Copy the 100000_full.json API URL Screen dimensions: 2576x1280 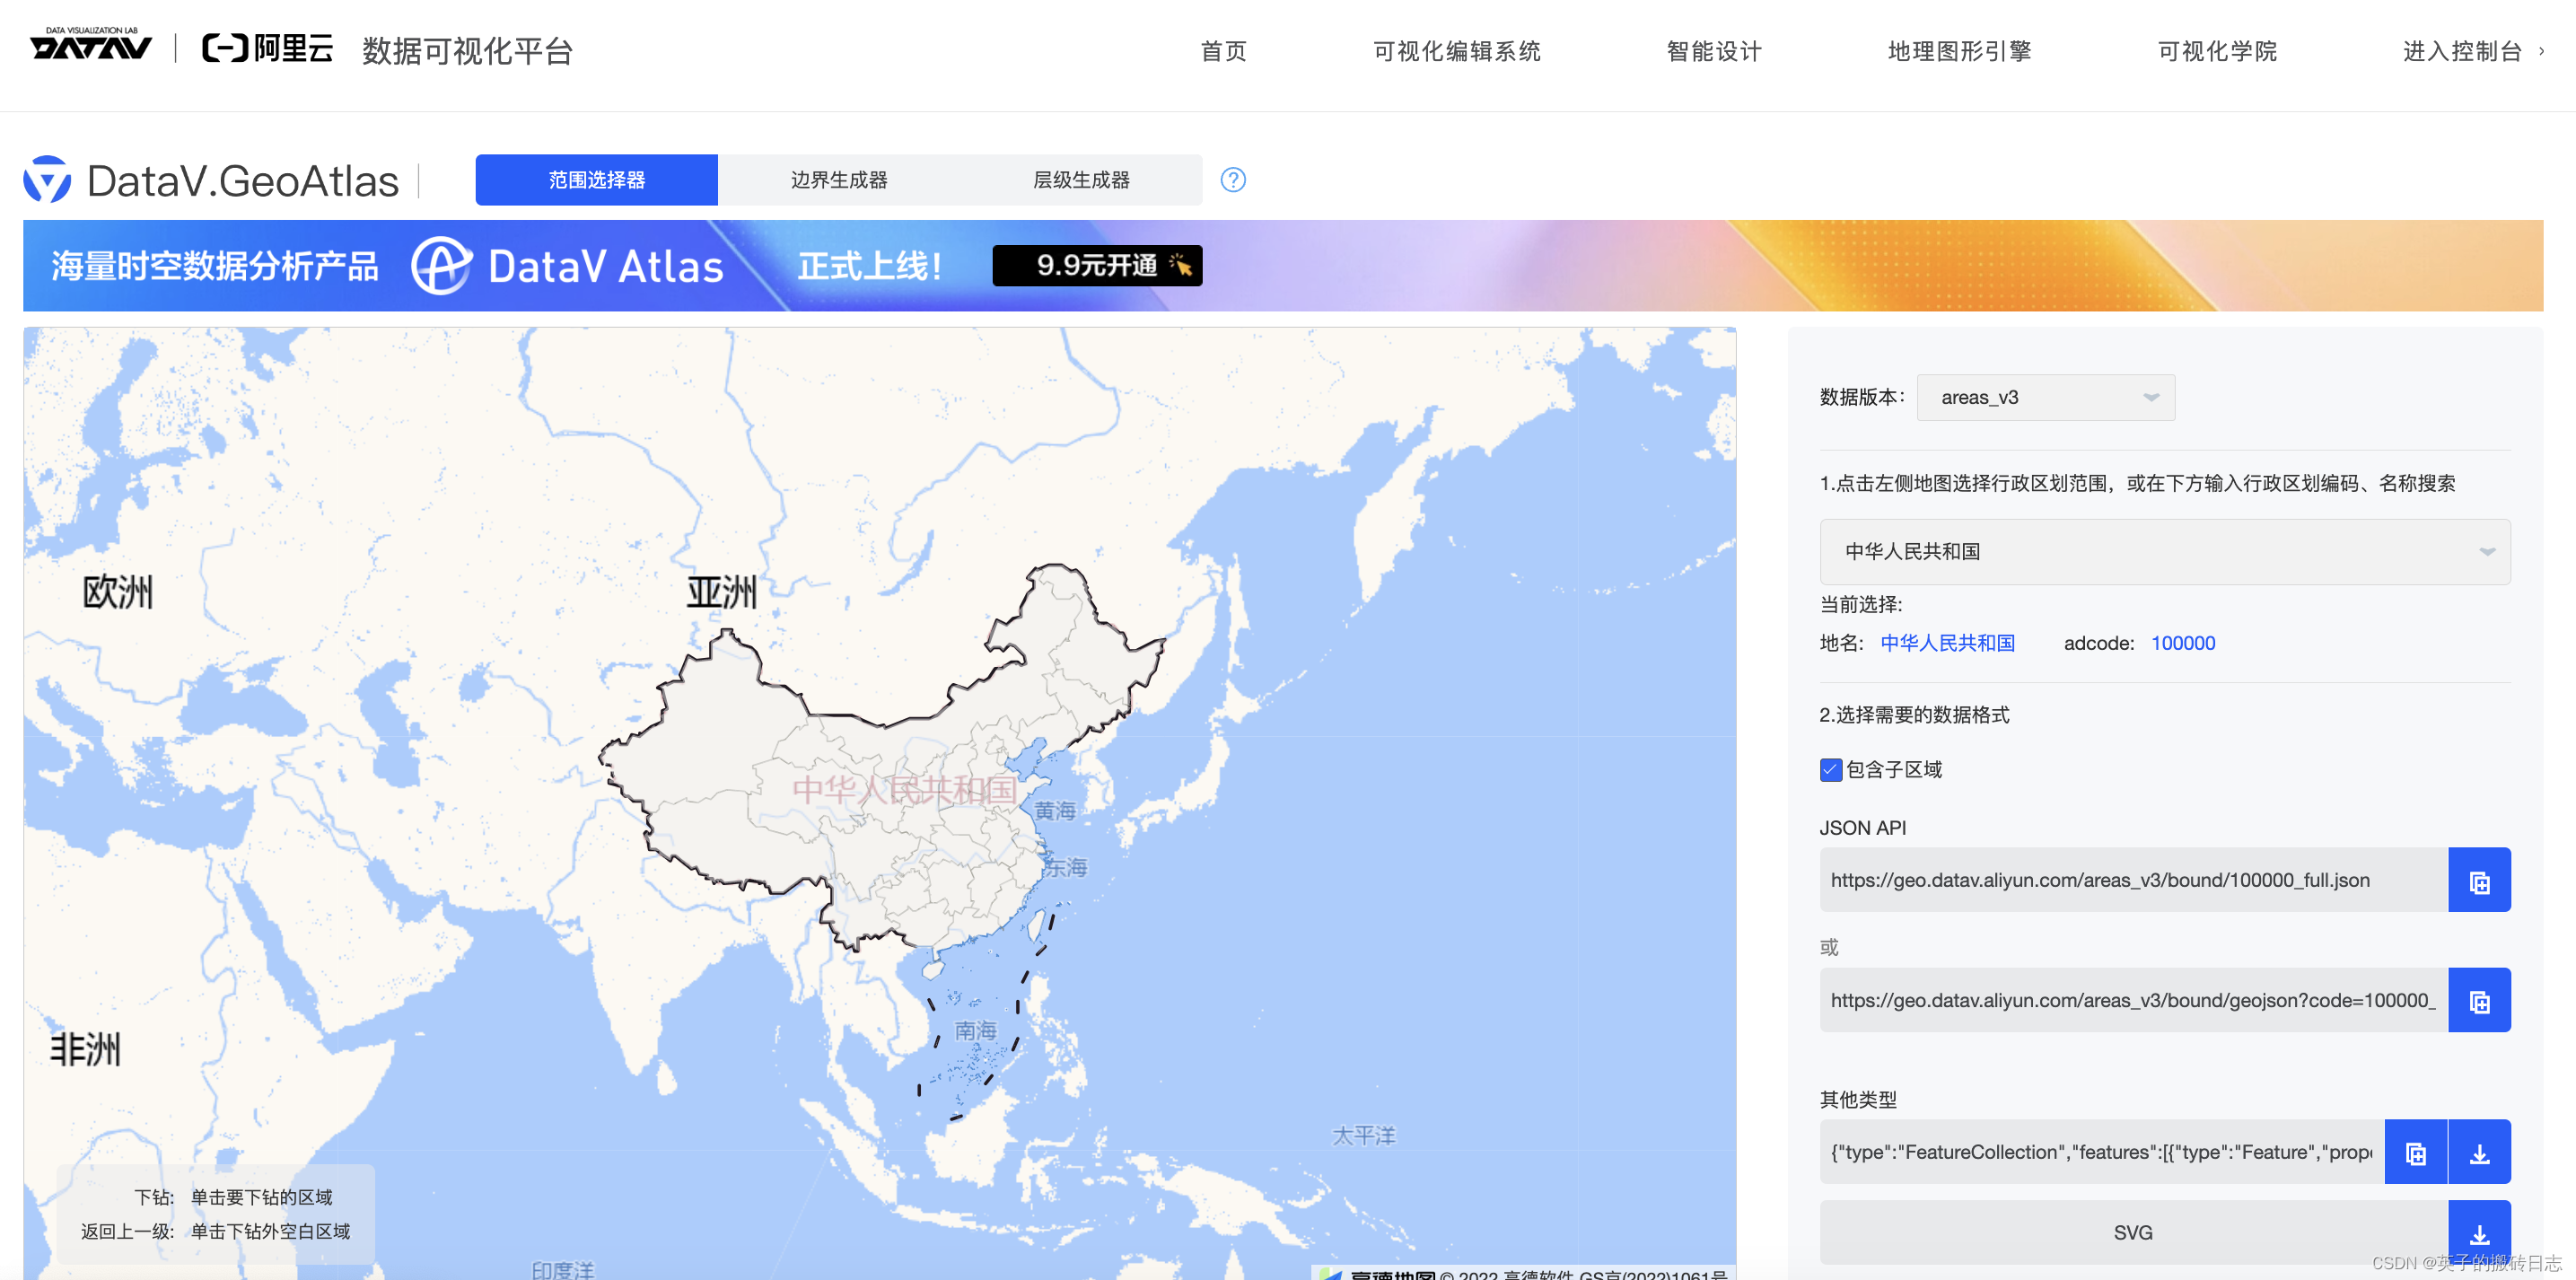2479,880
